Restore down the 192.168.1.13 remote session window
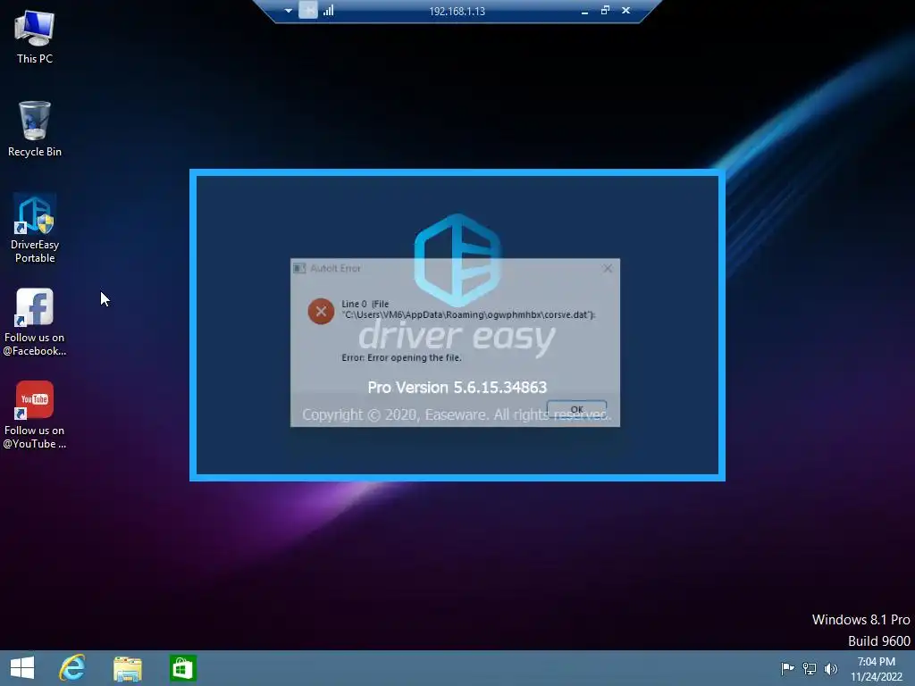915x686 pixels. coord(605,11)
